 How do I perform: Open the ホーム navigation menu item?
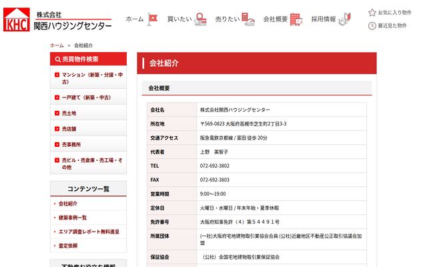(x=135, y=19)
